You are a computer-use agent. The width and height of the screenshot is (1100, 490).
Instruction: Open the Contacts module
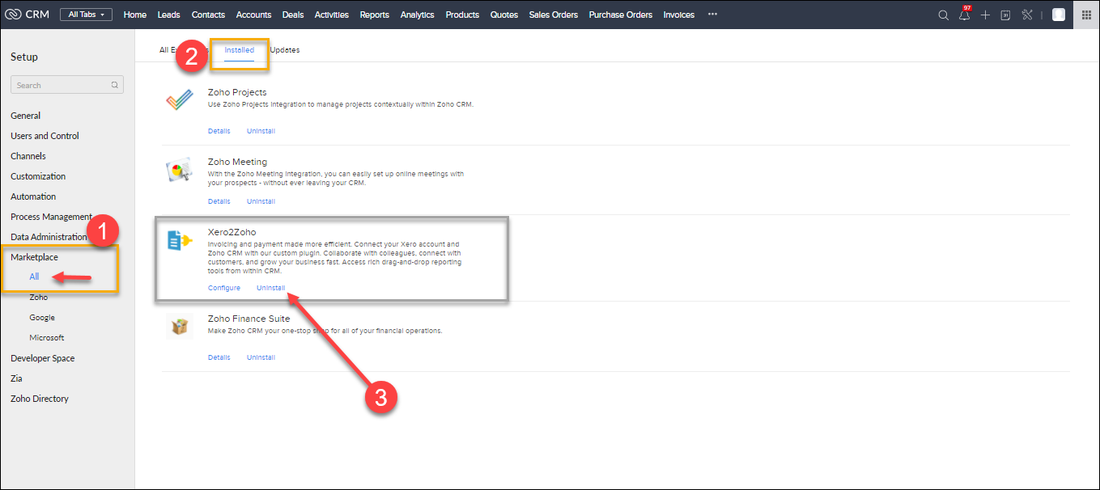click(x=209, y=15)
